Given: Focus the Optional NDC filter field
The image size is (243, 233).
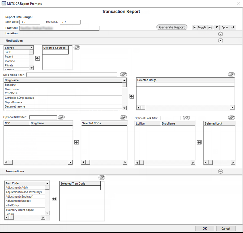Looking at the screenshot, I should (x=43, y=117).
